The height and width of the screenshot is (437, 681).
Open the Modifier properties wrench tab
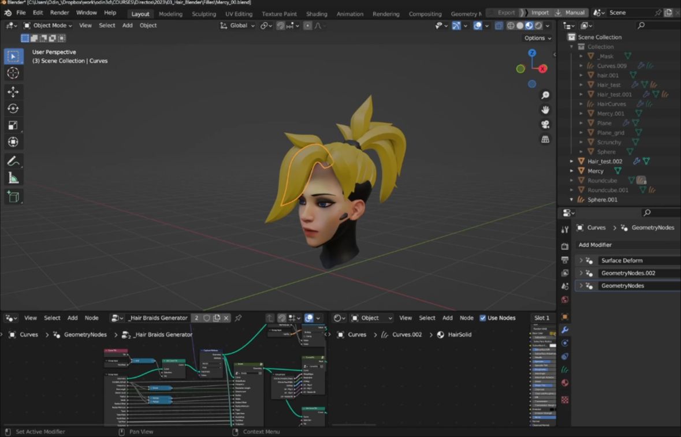coord(564,330)
